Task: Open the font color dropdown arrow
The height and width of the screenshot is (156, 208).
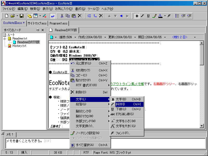Action: click(x=165, y=16)
